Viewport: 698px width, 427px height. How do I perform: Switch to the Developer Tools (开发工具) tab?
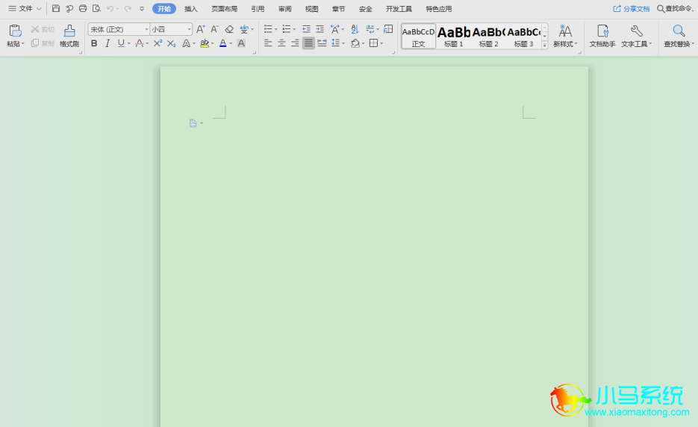tap(399, 9)
